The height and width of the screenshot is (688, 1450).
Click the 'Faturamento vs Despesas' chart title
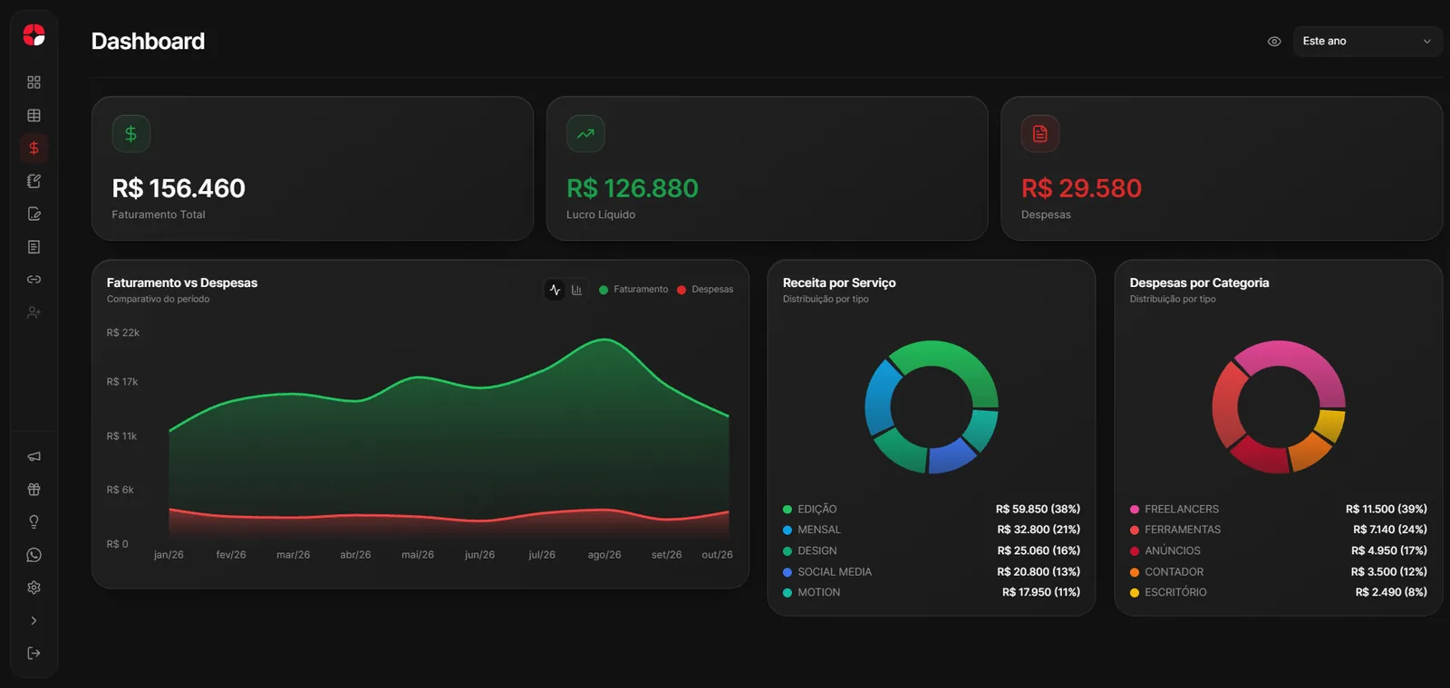click(x=182, y=282)
